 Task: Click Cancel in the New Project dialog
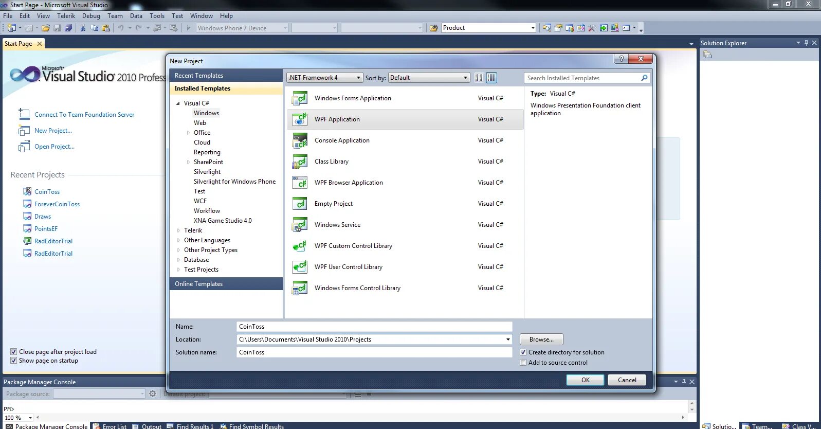pos(627,380)
